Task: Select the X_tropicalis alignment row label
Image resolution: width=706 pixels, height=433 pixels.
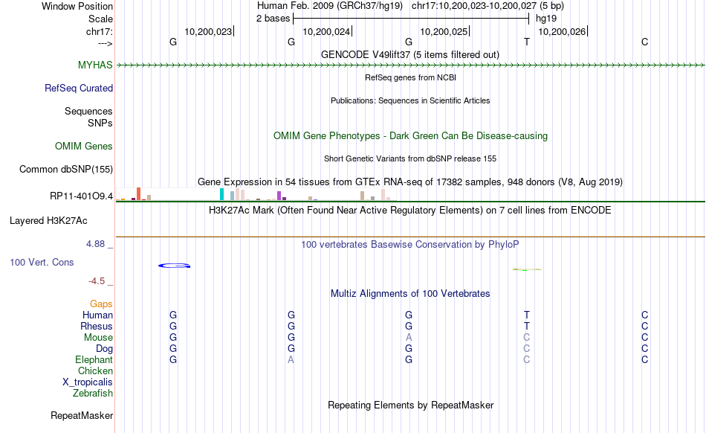Action: coord(88,382)
